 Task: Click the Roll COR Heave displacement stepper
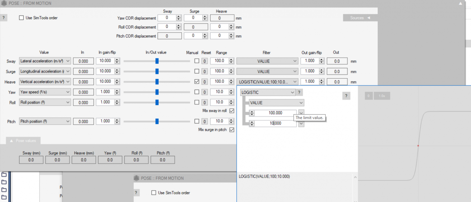231,27
